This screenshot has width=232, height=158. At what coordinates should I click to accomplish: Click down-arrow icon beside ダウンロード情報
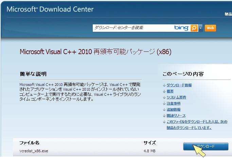coord(164,85)
